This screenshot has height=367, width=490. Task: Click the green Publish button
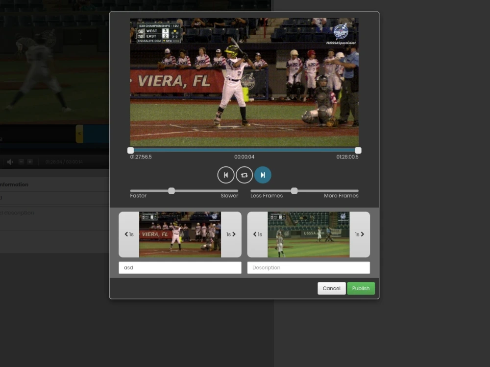coord(361,288)
